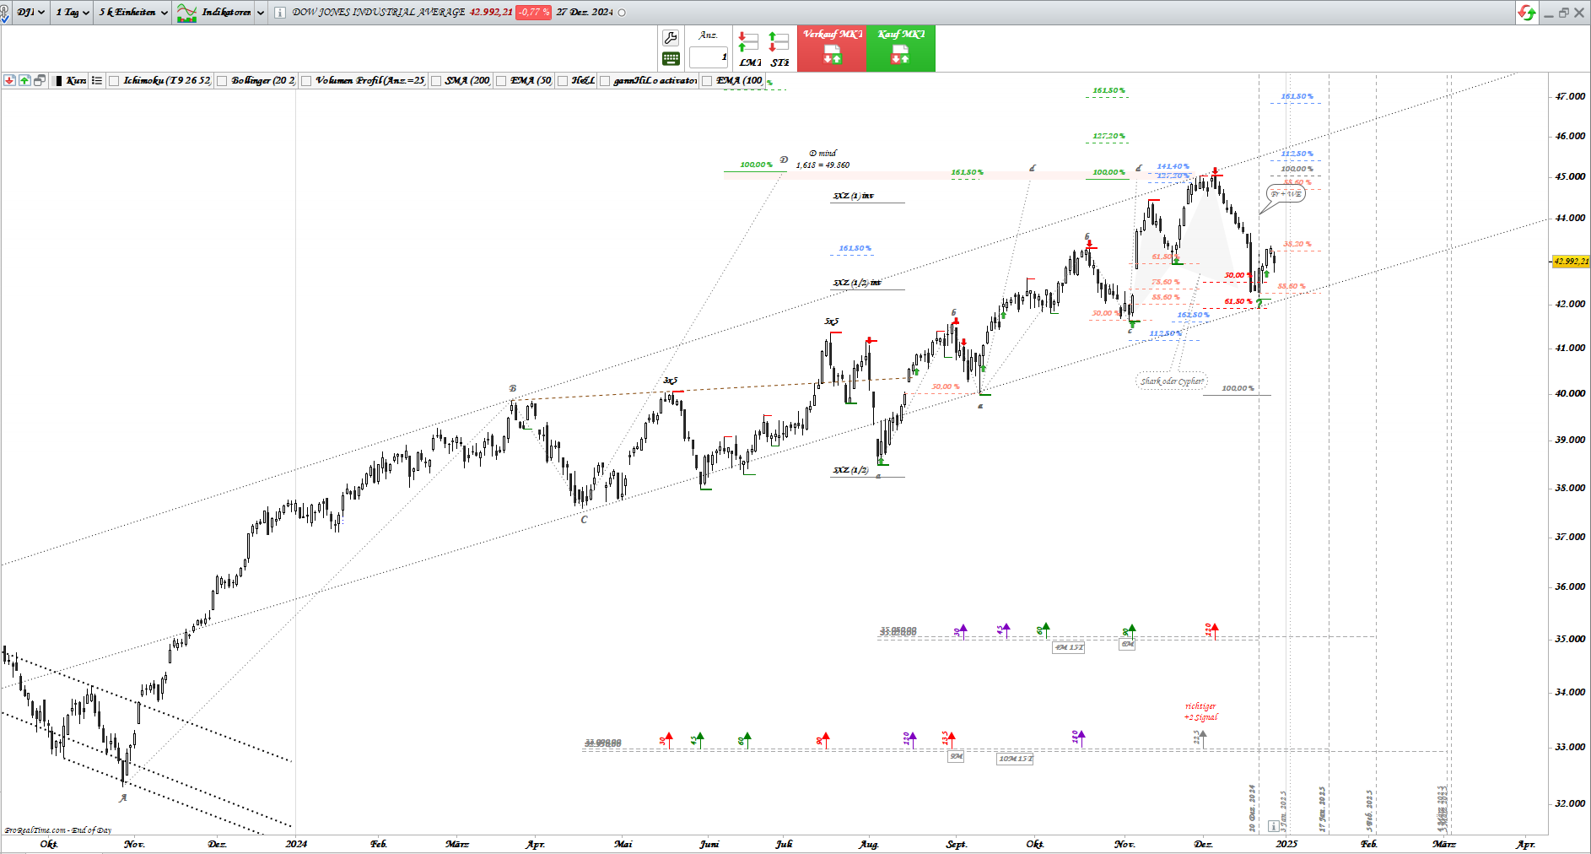This screenshot has height=854, width=1591.
Task: Click the green up-arrow panel icon
Action: click(x=24, y=80)
